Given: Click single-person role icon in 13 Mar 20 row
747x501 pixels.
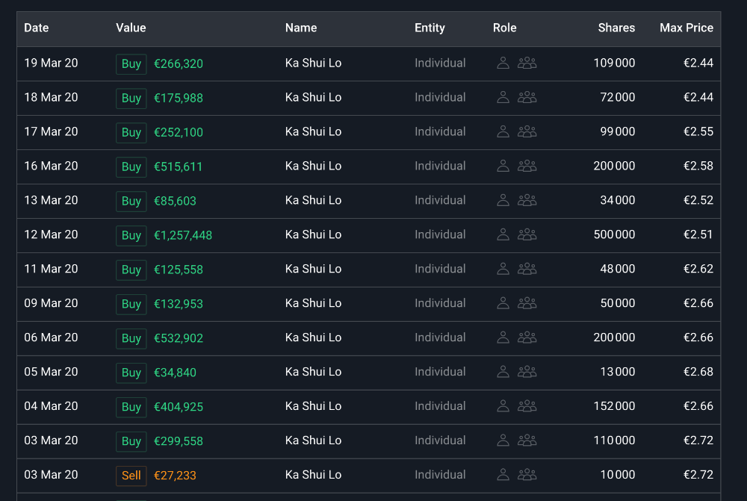Looking at the screenshot, I should pyautogui.click(x=503, y=201).
